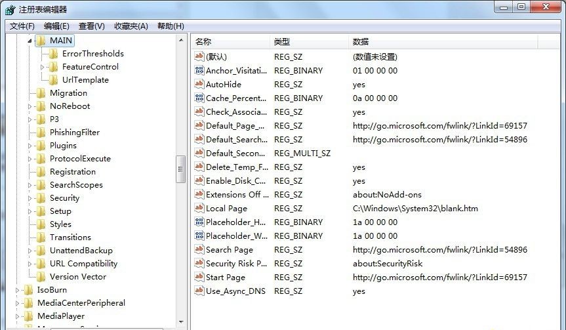The image size is (566, 330).
Task: Click the tree pane scroll up arrow
Action: [x=182, y=41]
